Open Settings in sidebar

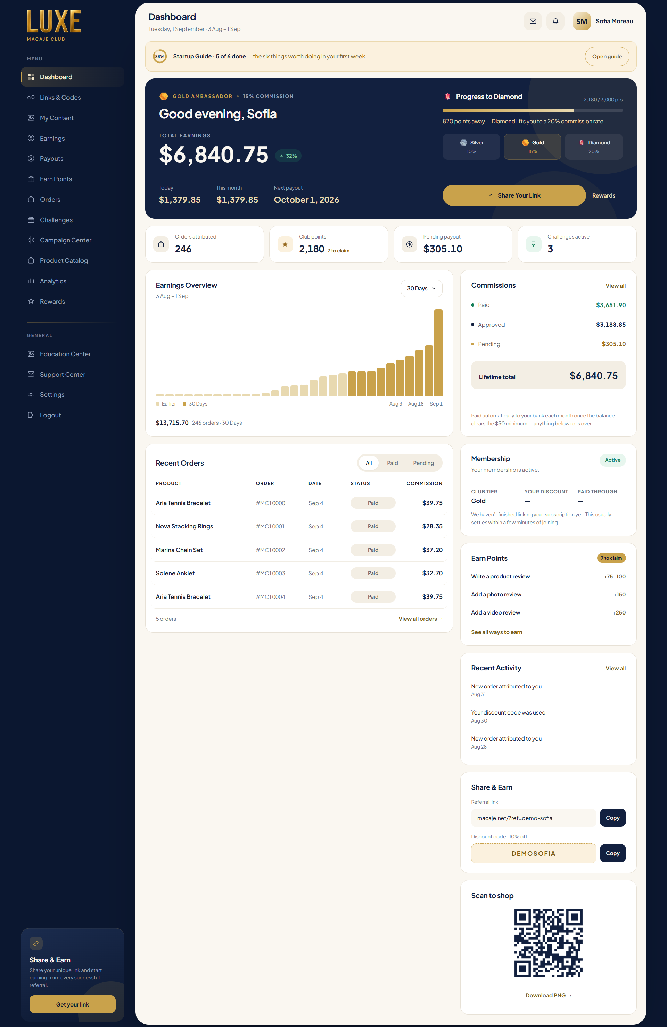tap(73, 395)
